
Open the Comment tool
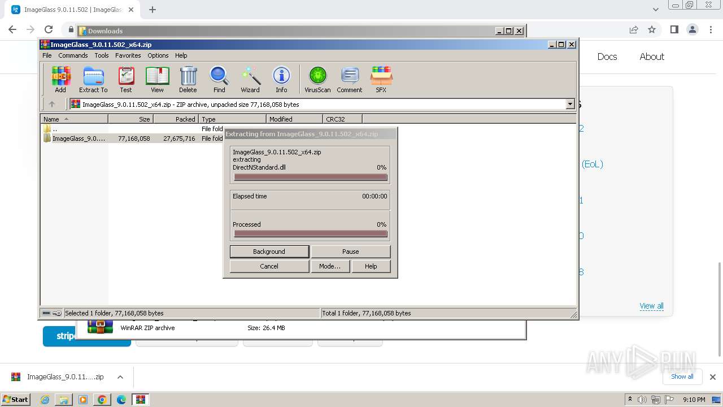350,79
